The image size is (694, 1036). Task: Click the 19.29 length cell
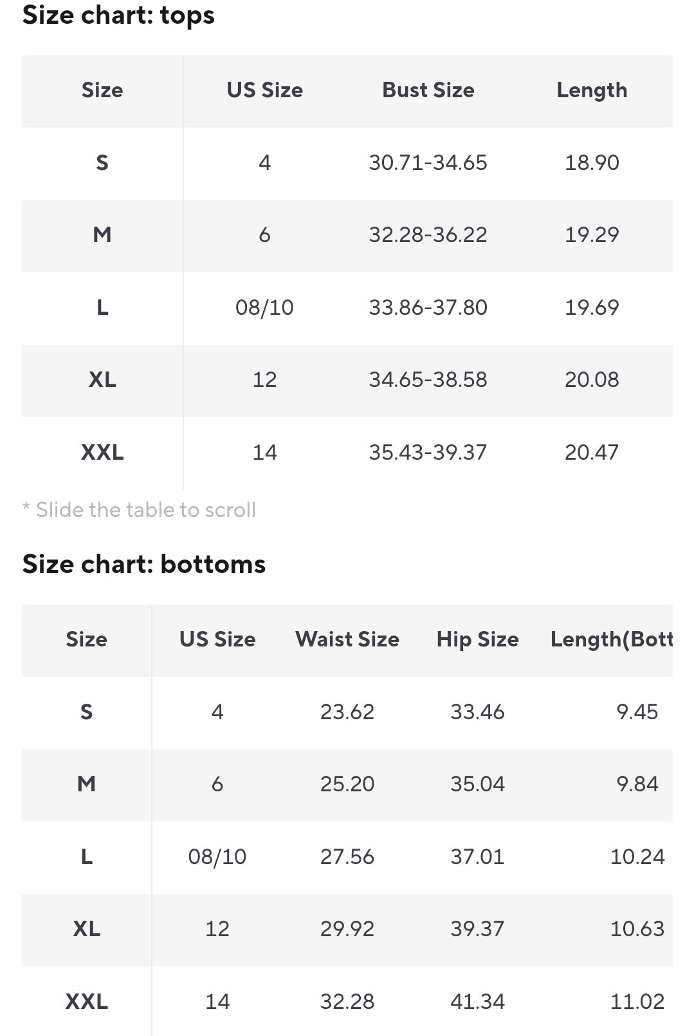(x=592, y=235)
